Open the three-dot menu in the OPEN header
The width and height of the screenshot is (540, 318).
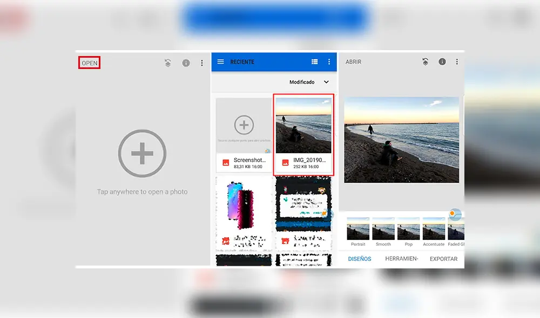pyautogui.click(x=202, y=63)
